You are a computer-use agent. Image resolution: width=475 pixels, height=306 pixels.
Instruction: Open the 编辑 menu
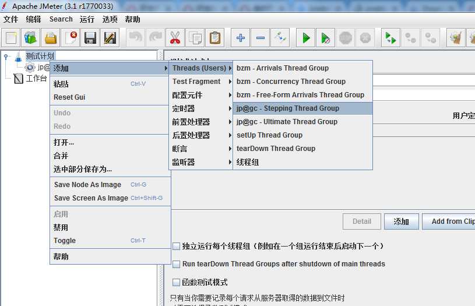(x=33, y=19)
